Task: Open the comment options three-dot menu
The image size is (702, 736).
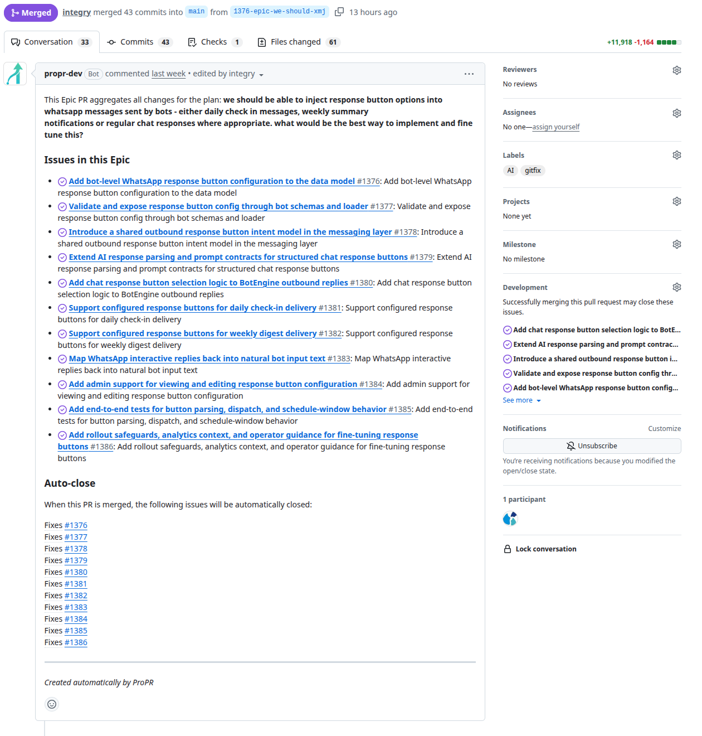Action: [469, 74]
